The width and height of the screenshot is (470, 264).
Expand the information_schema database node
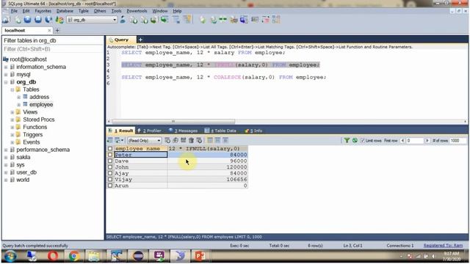(6, 67)
